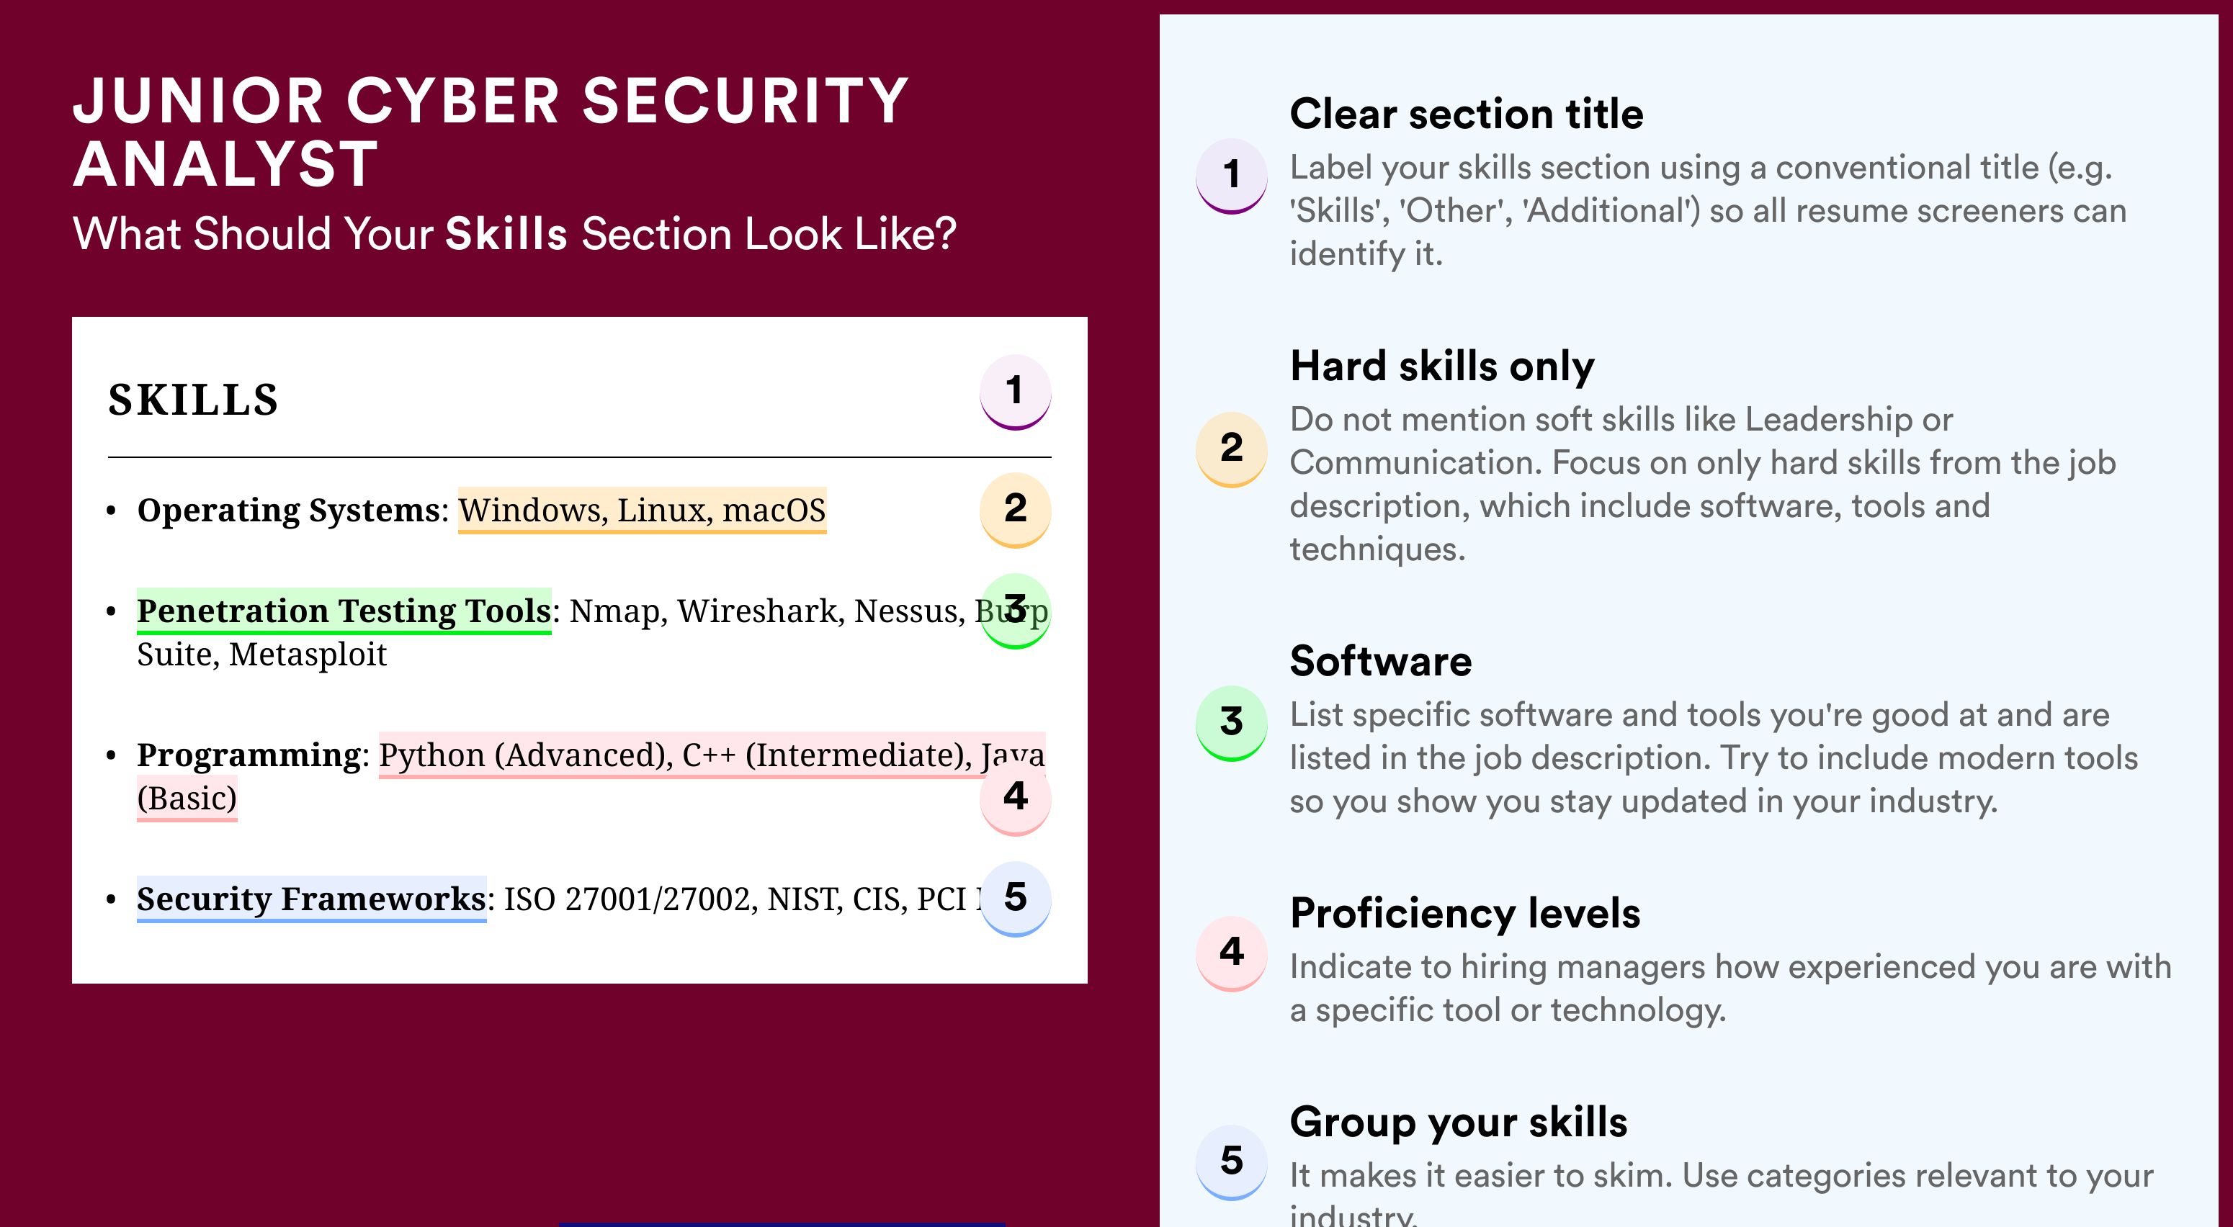
Task: Click the SKILLS section heading
Action: (x=193, y=400)
